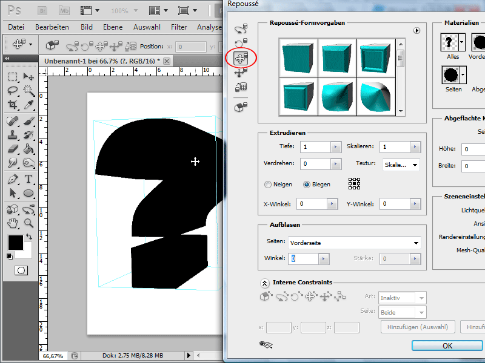The width and height of the screenshot is (485, 363).
Task: Select the Lasso tool
Action: (12, 91)
